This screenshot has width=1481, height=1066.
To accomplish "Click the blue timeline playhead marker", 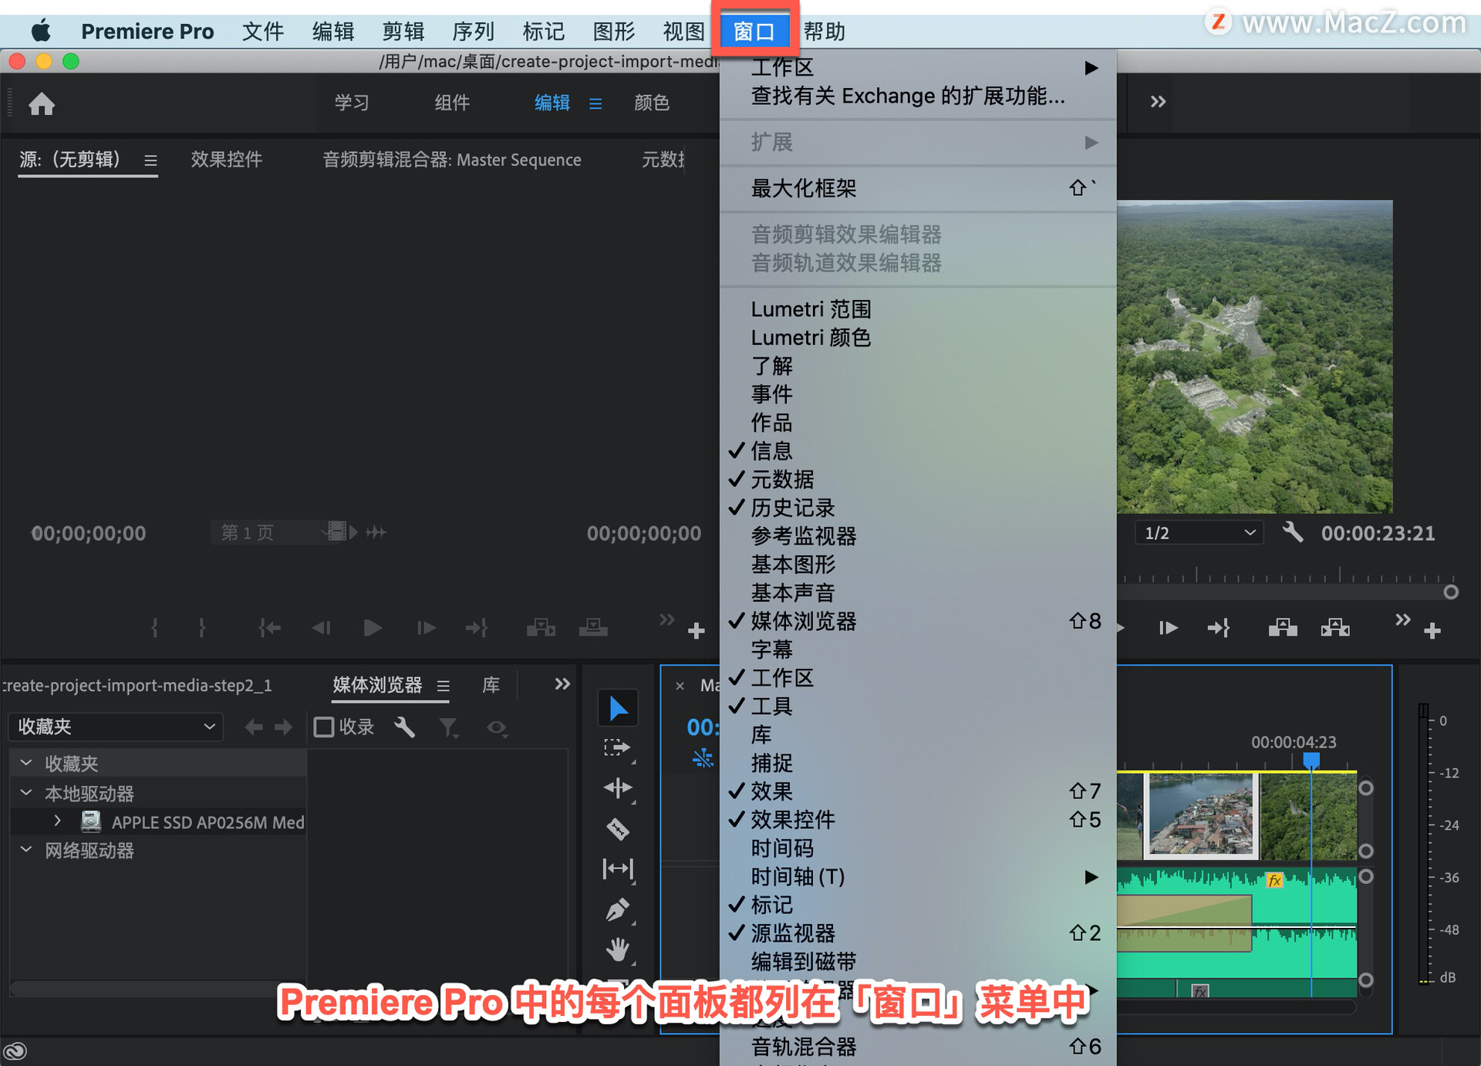I will click(x=1311, y=761).
